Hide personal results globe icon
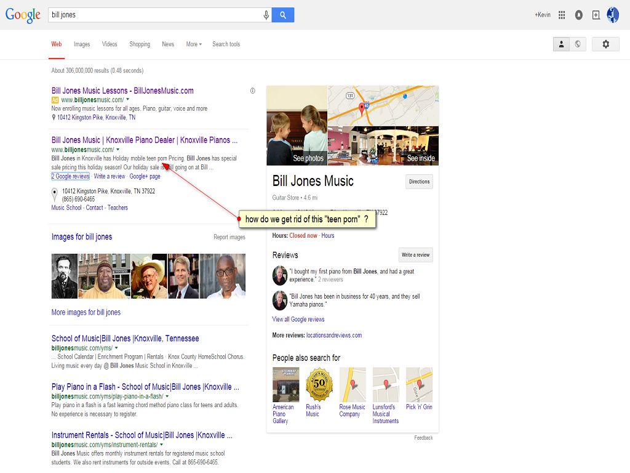630x473 pixels. (x=578, y=44)
